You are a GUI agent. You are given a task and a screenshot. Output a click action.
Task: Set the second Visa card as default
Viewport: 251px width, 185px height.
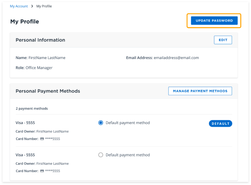point(101,155)
